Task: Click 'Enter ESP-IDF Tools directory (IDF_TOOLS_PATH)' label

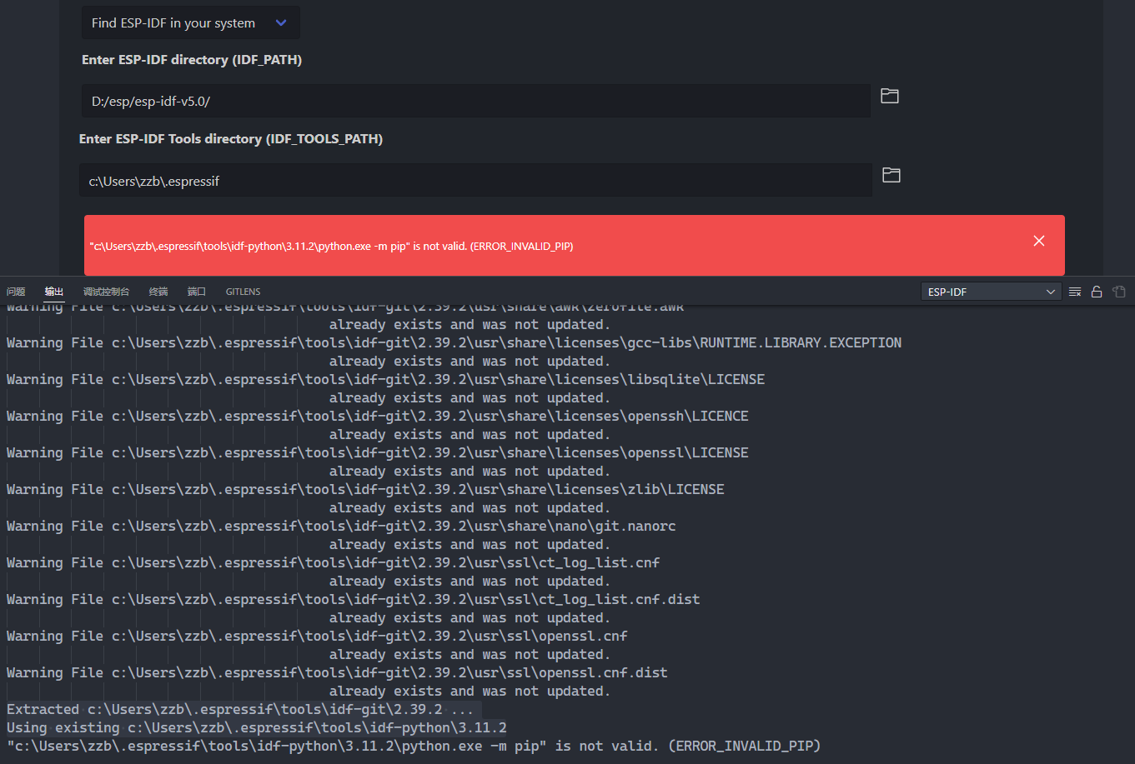Action: click(231, 139)
